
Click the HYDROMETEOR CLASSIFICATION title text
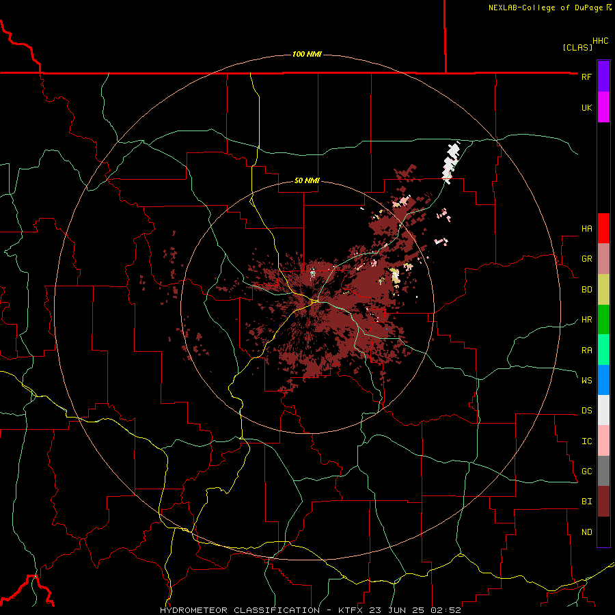point(240,610)
